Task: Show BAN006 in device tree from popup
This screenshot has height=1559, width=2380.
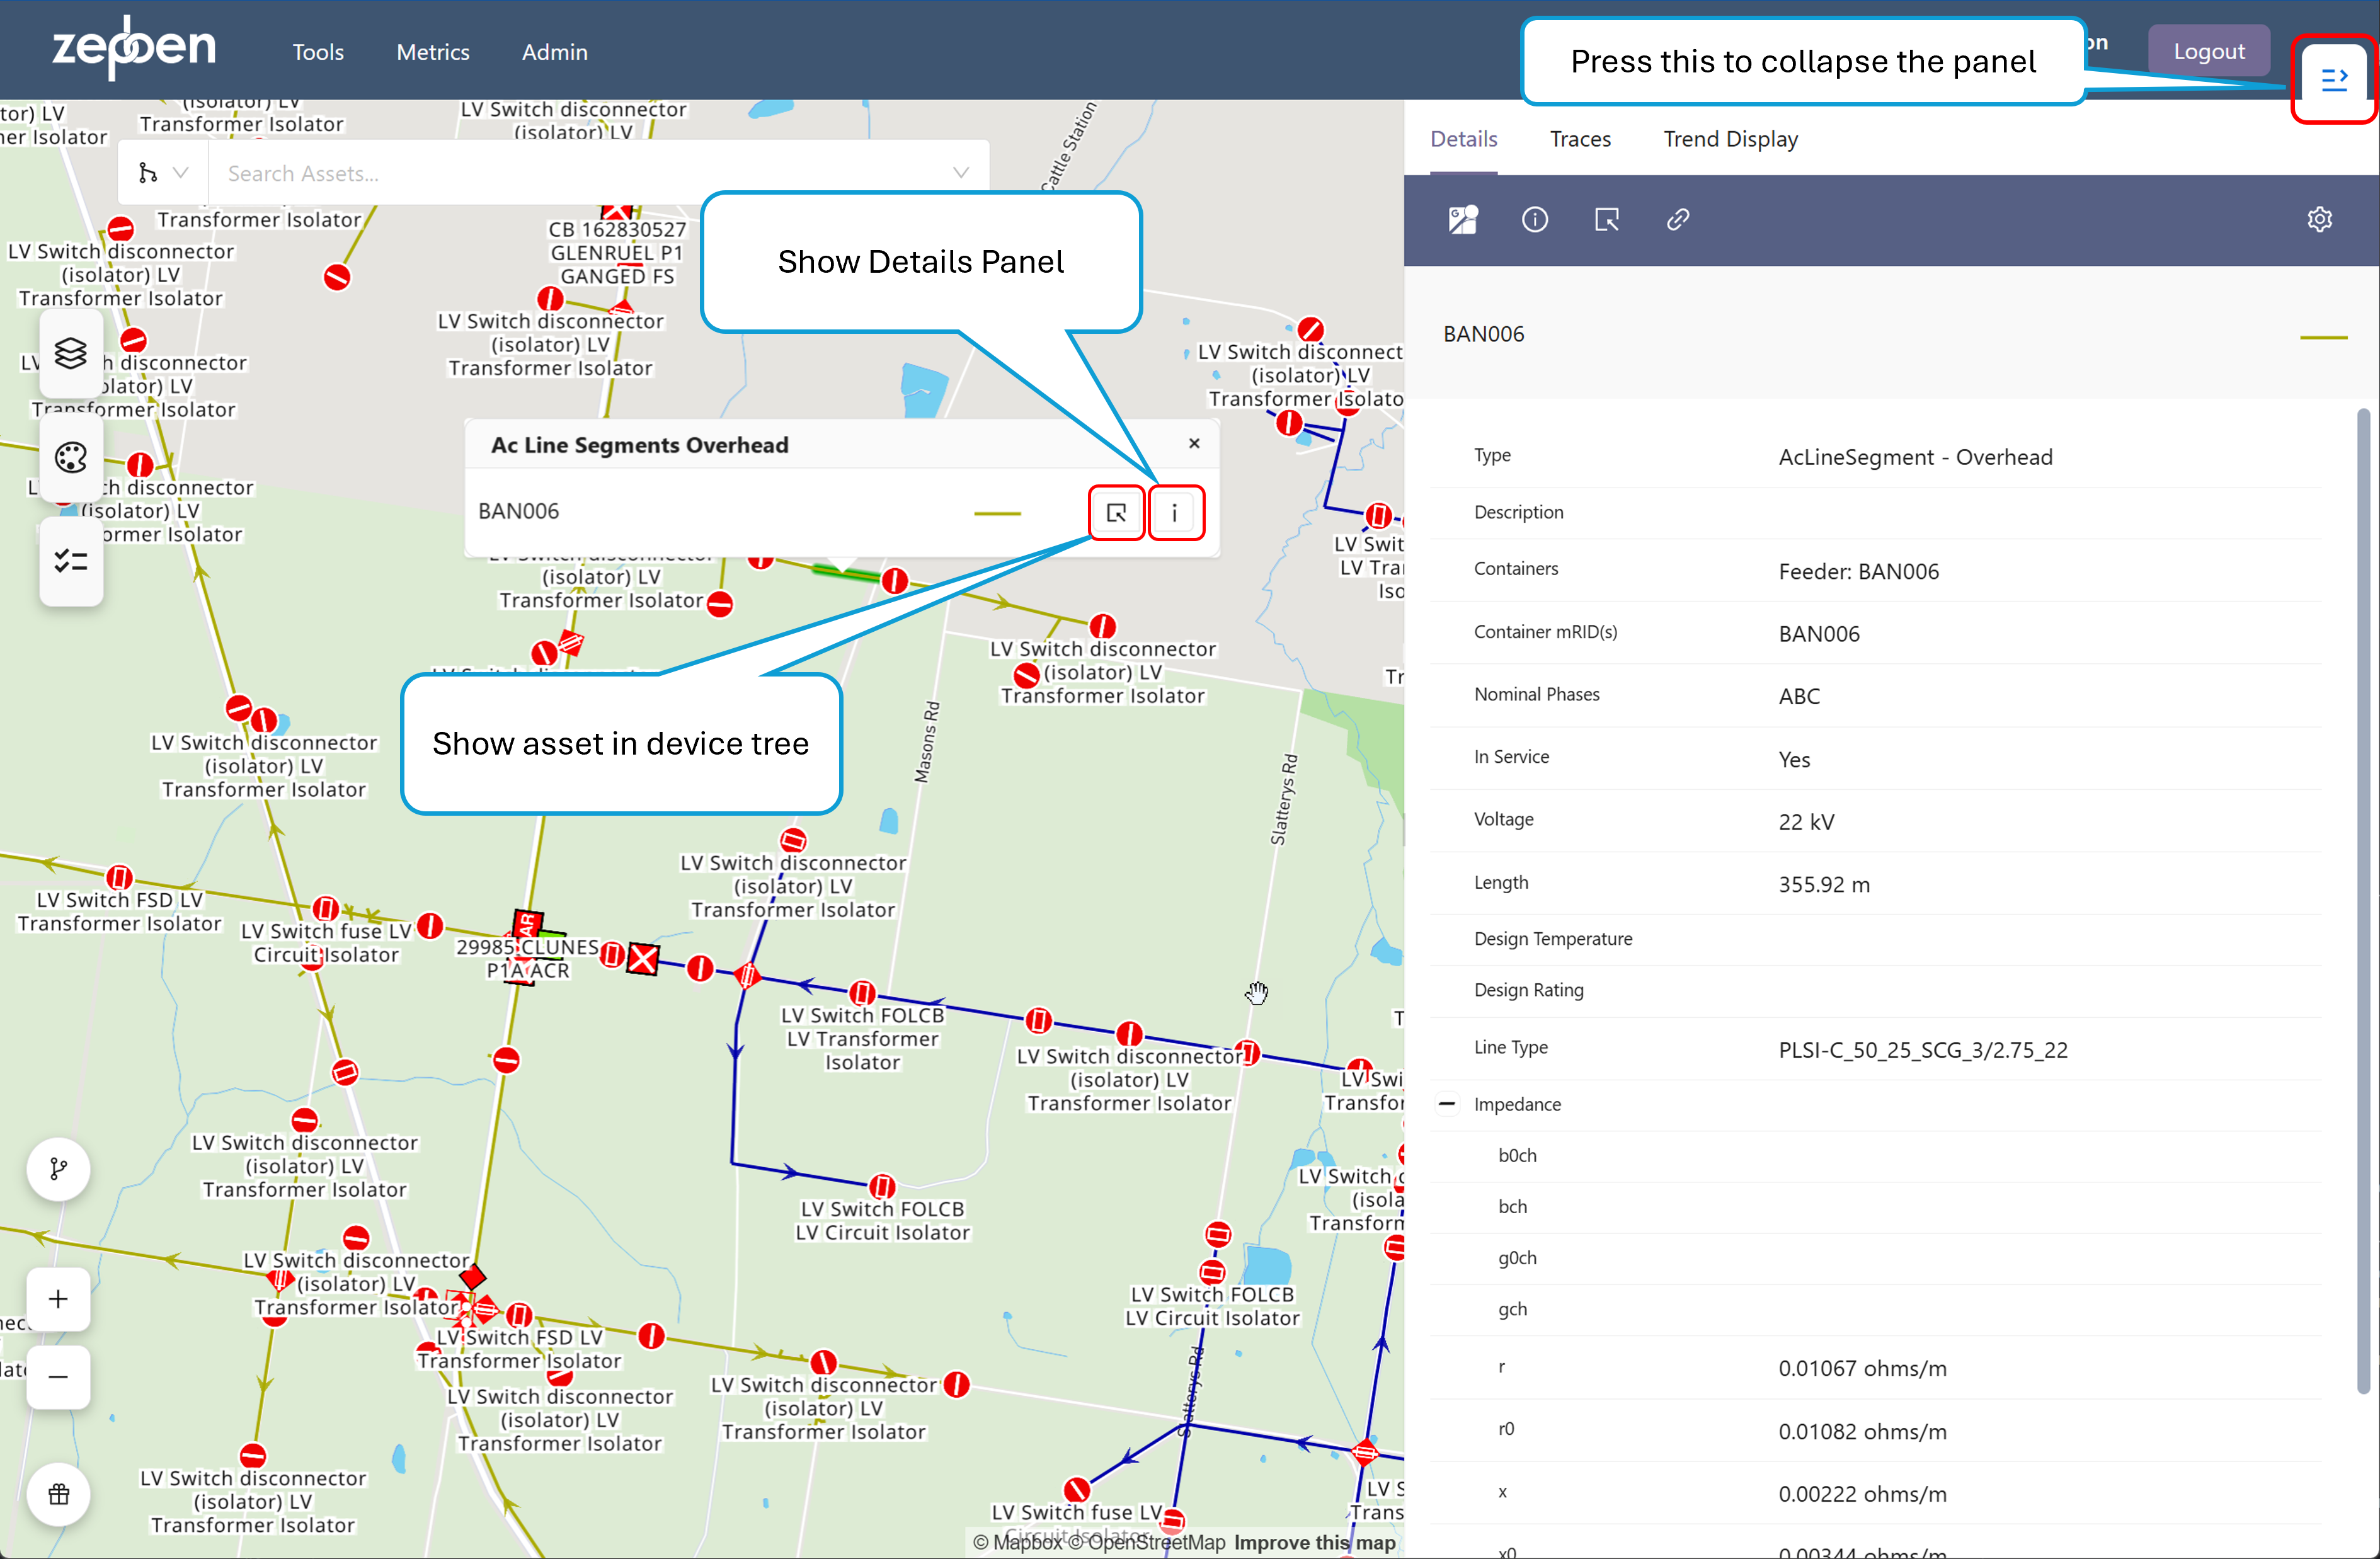Action: click(x=1116, y=513)
